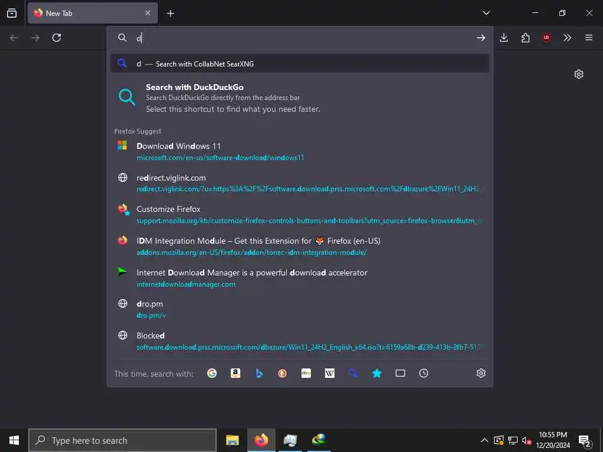Open the computer-monitor app in the taskbar

click(x=290, y=440)
